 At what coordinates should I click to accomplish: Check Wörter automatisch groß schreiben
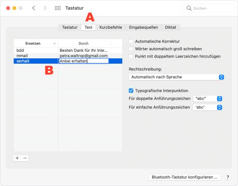(x=131, y=49)
